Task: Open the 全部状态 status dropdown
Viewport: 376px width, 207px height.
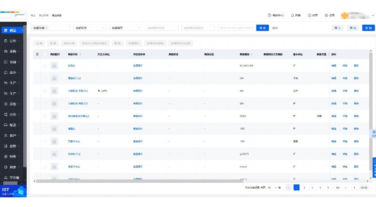Action: click(x=90, y=28)
